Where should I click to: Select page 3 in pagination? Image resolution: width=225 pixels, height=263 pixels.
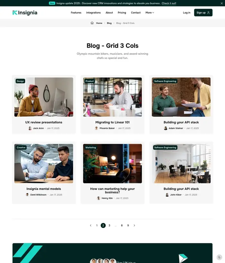tap(109, 225)
